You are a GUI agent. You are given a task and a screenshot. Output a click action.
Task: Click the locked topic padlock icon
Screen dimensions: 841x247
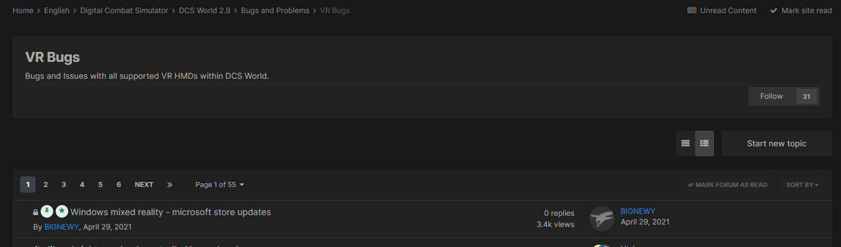coord(36,213)
